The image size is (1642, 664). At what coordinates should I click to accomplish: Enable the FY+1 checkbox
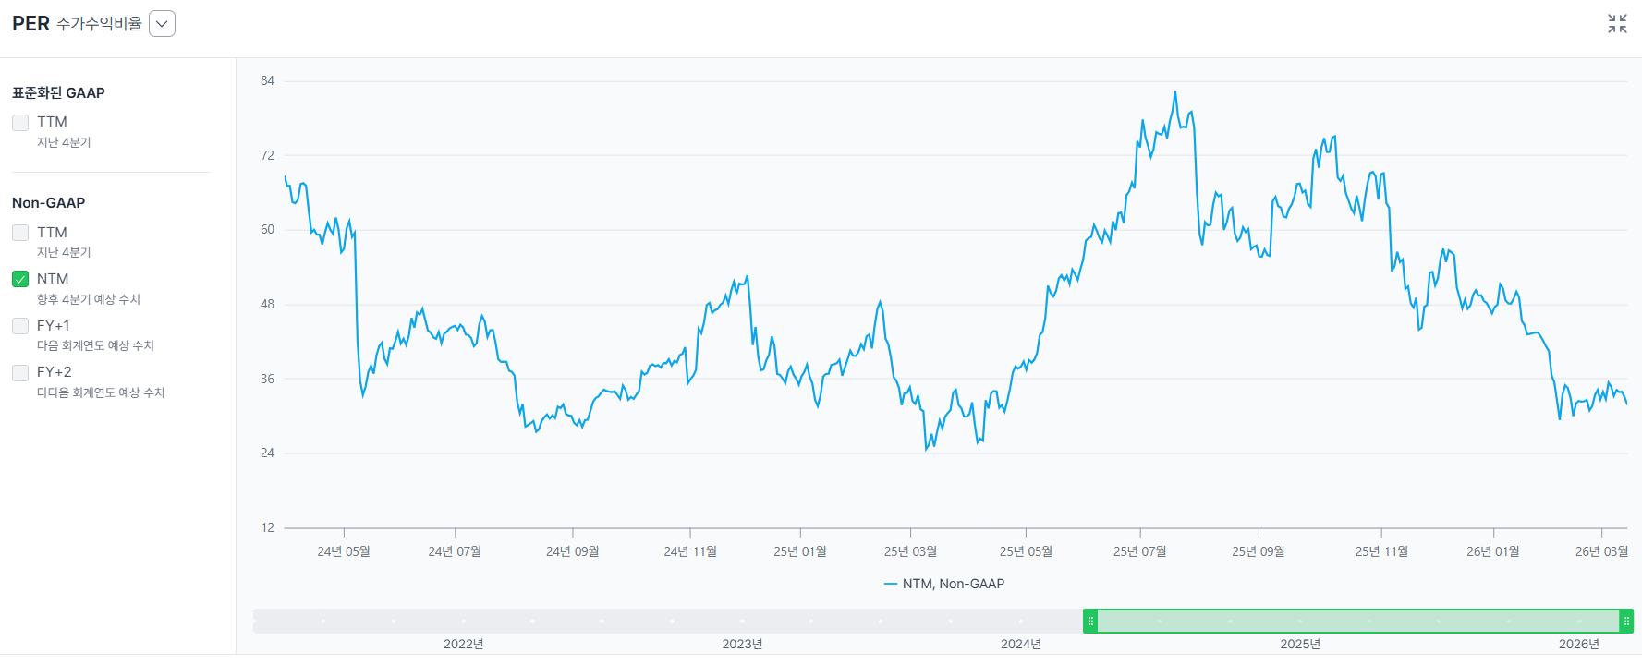point(20,326)
